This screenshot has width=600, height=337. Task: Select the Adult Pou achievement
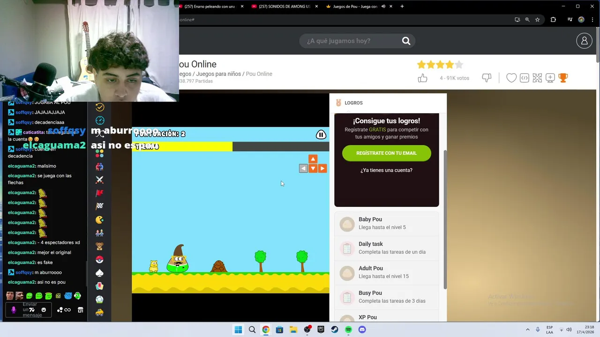386,272
